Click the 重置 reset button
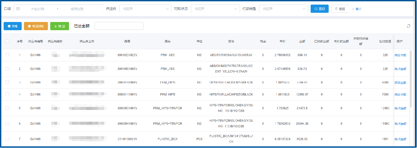 (340, 9)
